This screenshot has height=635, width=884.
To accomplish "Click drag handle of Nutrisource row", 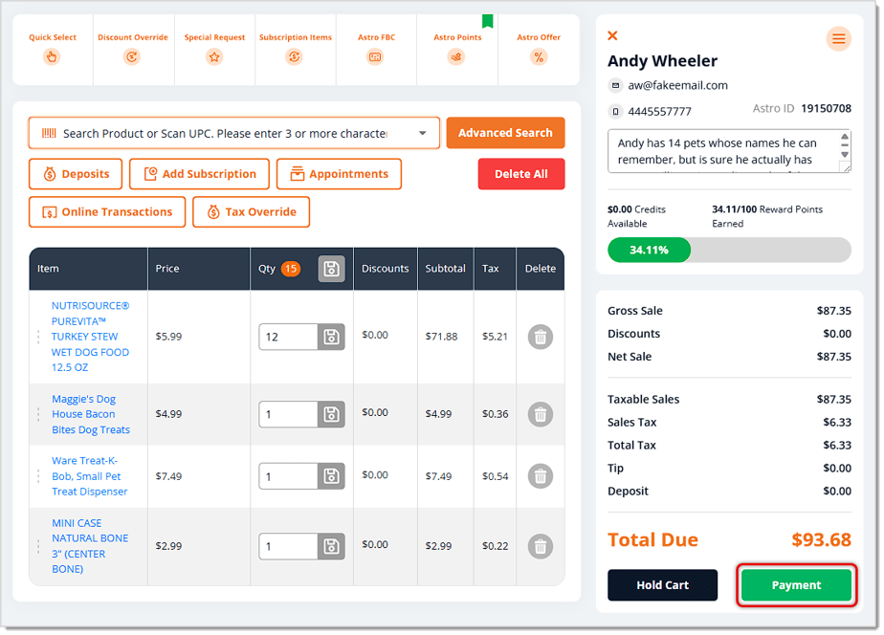I will pyautogui.click(x=38, y=337).
